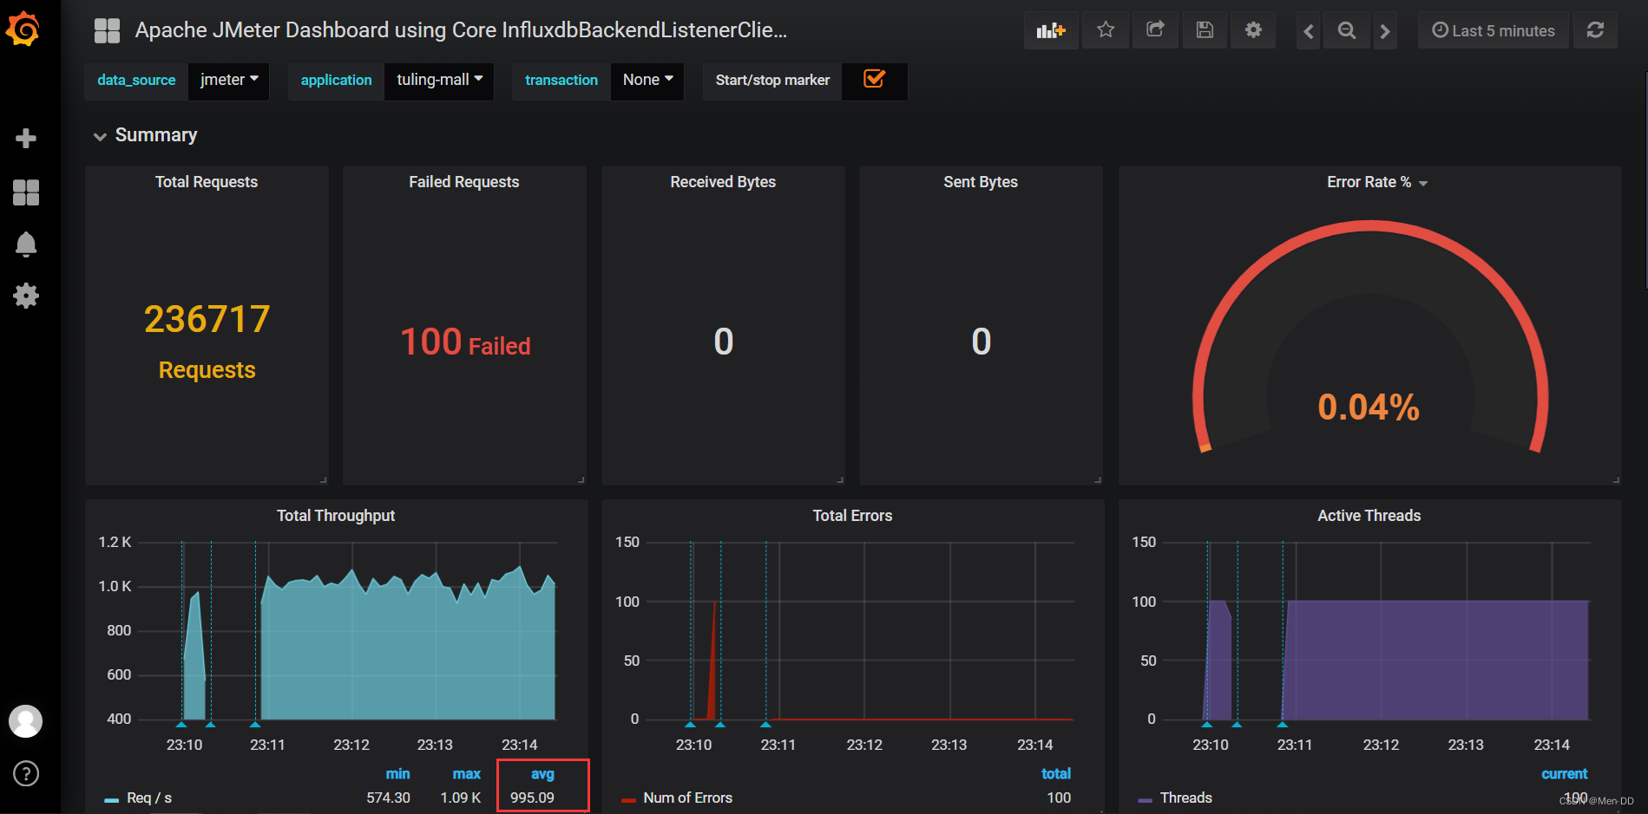Click the Add panel toolbar icon
The height and width of the screenshot is (814, 1648).
coord(1051,30)
